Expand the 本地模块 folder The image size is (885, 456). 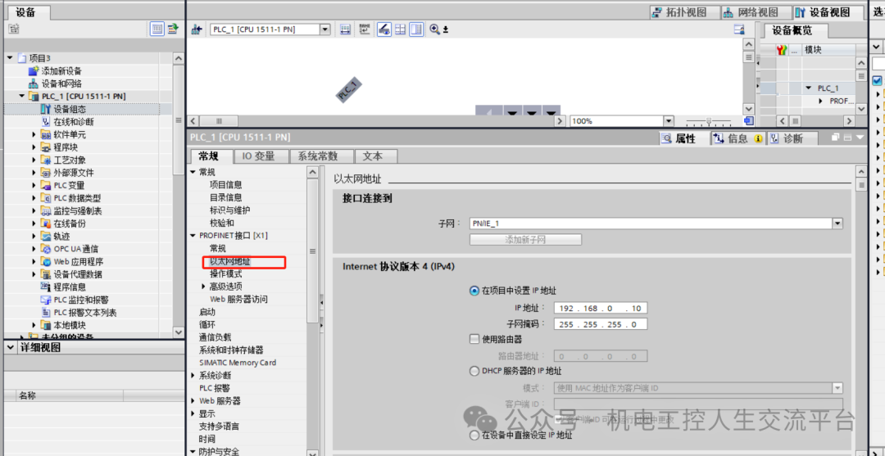(x=34, y=325)
